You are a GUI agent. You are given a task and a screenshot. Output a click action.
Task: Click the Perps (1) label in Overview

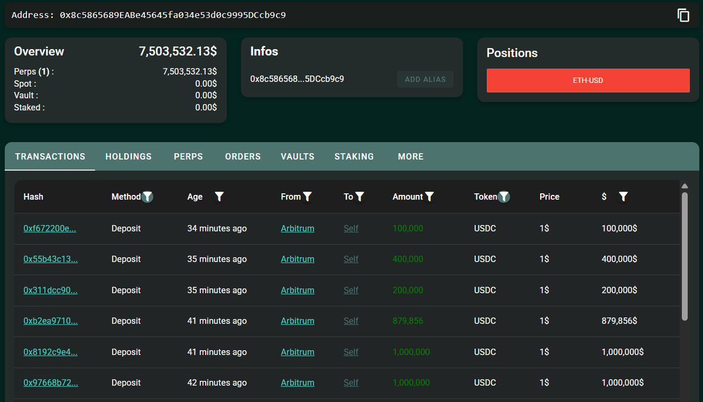(34, 71)
